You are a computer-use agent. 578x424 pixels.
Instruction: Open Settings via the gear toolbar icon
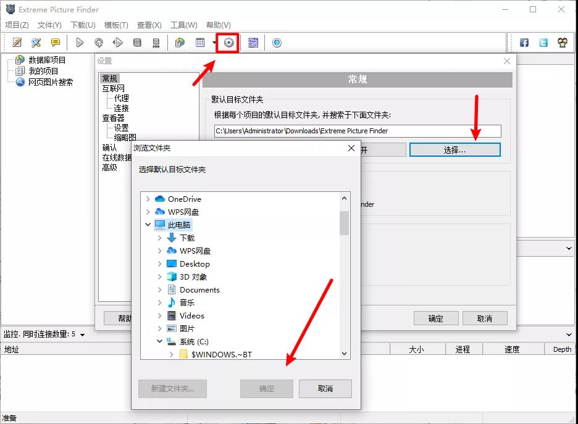[228, 43]
